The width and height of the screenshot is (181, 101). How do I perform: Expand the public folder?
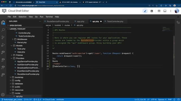[18, 87]
